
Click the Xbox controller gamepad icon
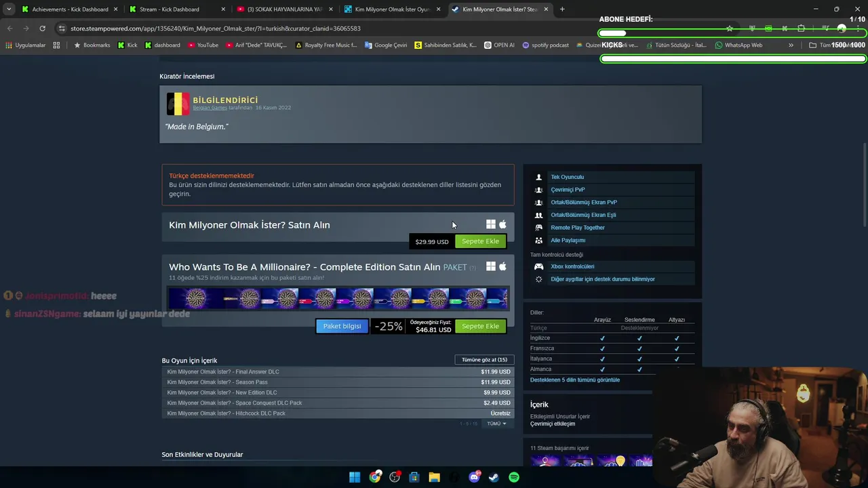pyautogui.click(x=539, y=266)
